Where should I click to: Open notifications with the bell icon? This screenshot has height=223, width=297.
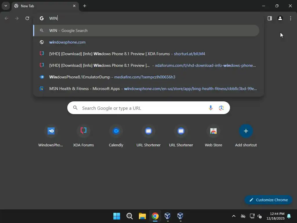point(289,216)
